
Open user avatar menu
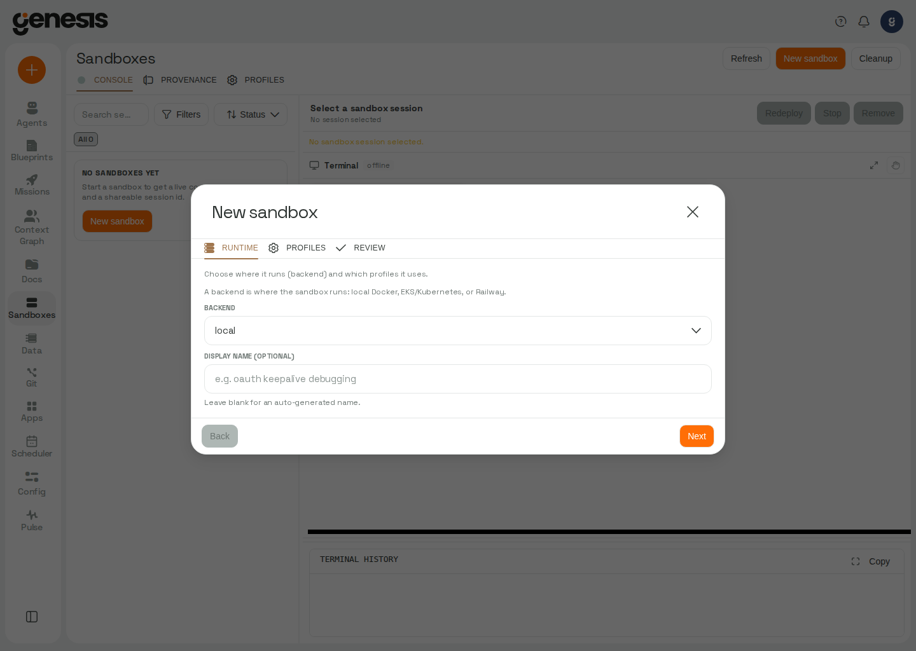click(892, 22)
